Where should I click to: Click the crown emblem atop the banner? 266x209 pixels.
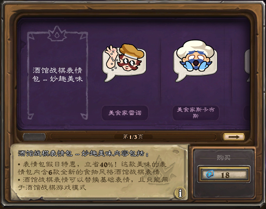coord(57,34)
